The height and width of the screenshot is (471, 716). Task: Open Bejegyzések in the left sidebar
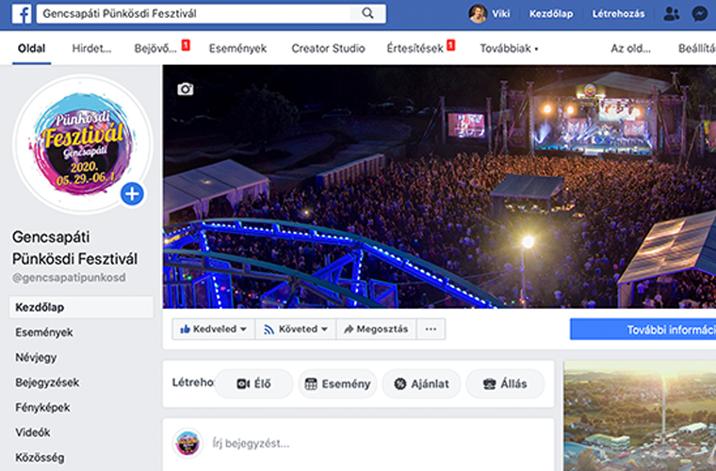(47, 382)
